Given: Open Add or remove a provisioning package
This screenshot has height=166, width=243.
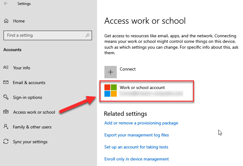Looking at the screenshot, I should pyautogui.click(x=141, y=123).
